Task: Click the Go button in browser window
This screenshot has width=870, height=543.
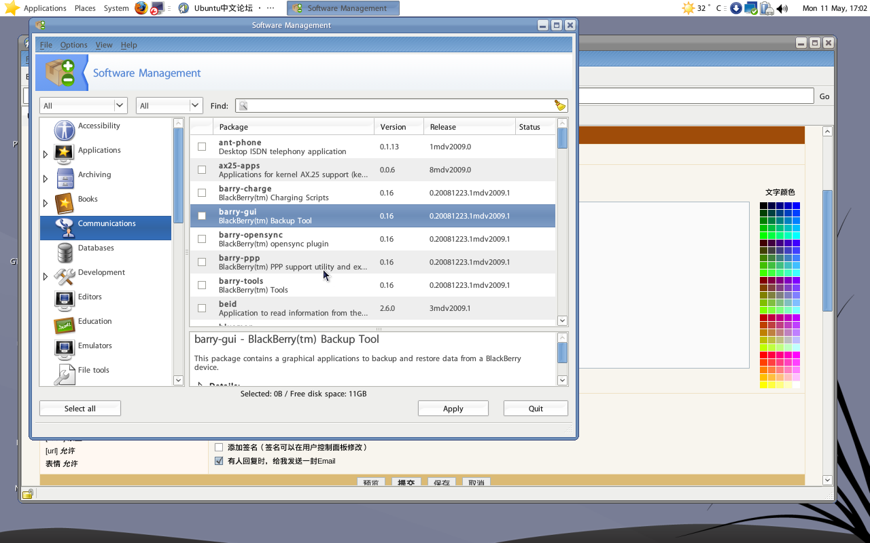Action: click(824, 96)
